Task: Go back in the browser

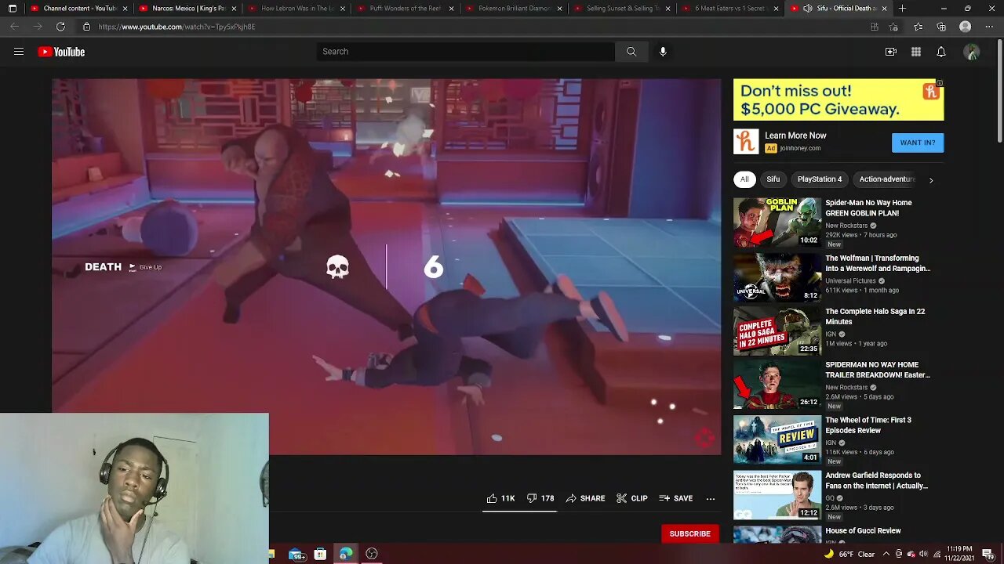Action: click(x=15, y=27)
